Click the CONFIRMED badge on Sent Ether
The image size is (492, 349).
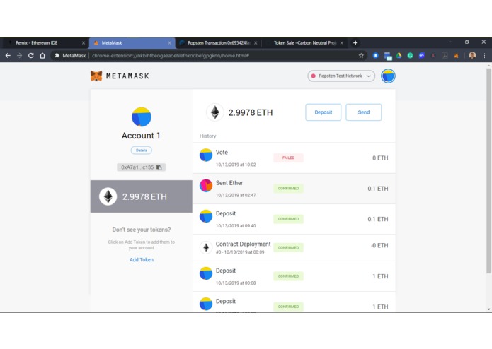288,189
